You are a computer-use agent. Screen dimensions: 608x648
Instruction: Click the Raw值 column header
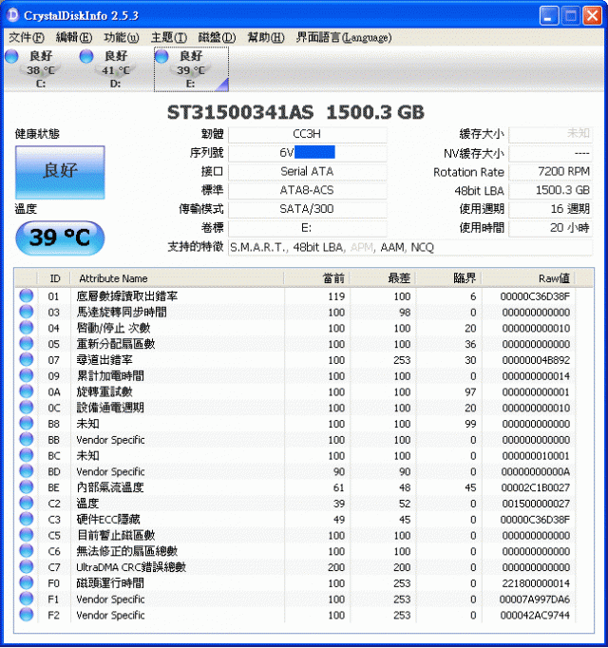coord(528,278)
